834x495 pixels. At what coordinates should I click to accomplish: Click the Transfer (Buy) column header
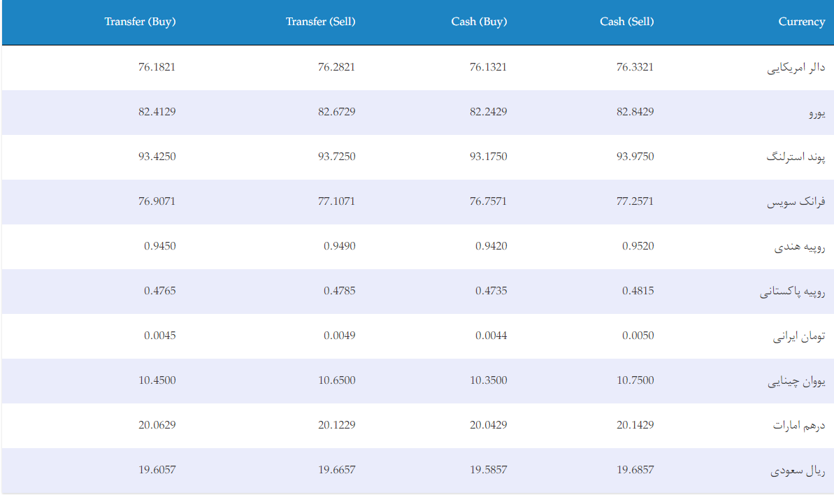(140, 22)
